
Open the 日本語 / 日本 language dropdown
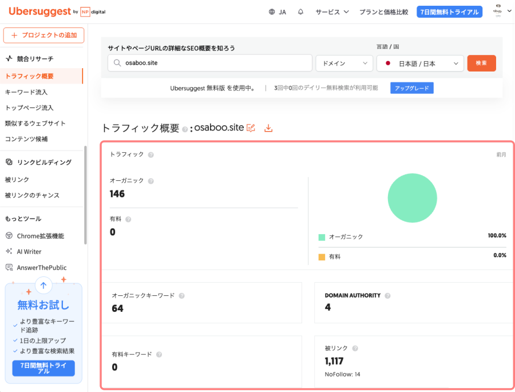tap(420, 64)
